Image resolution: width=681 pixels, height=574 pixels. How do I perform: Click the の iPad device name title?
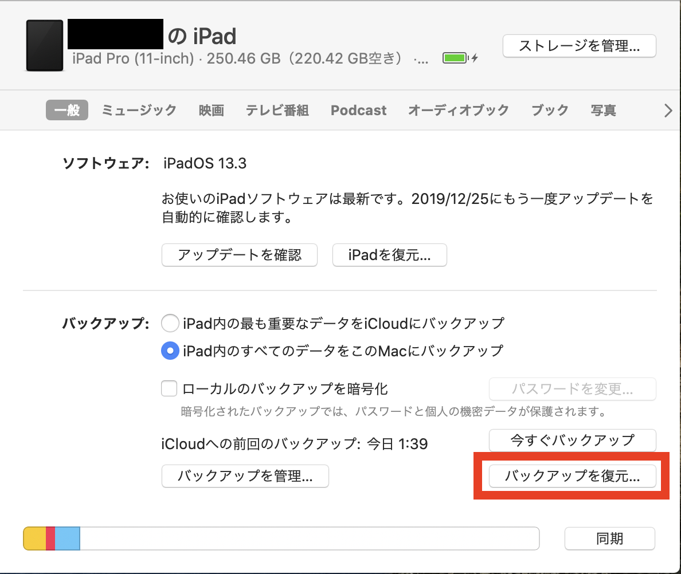click(202, 36)
